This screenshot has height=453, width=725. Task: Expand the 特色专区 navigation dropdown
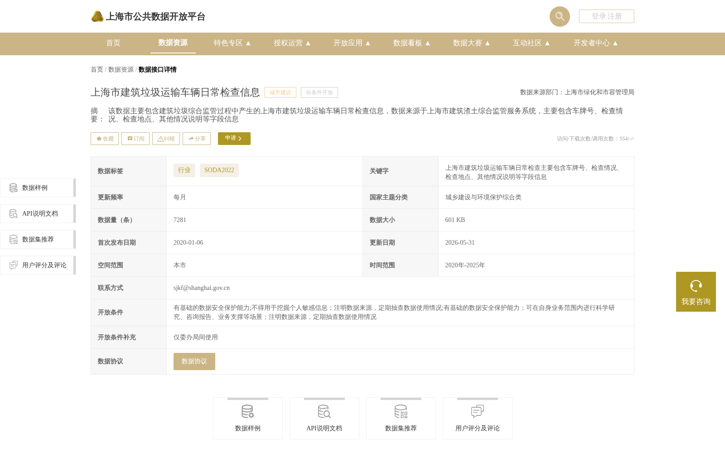click(232, 43)
